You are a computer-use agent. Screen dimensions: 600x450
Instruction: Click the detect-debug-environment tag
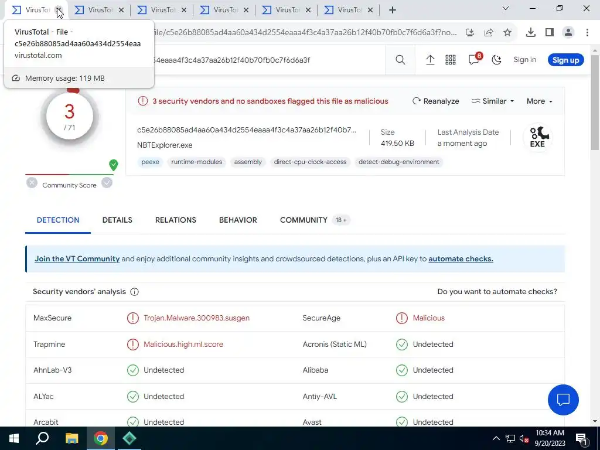(398, 162)
